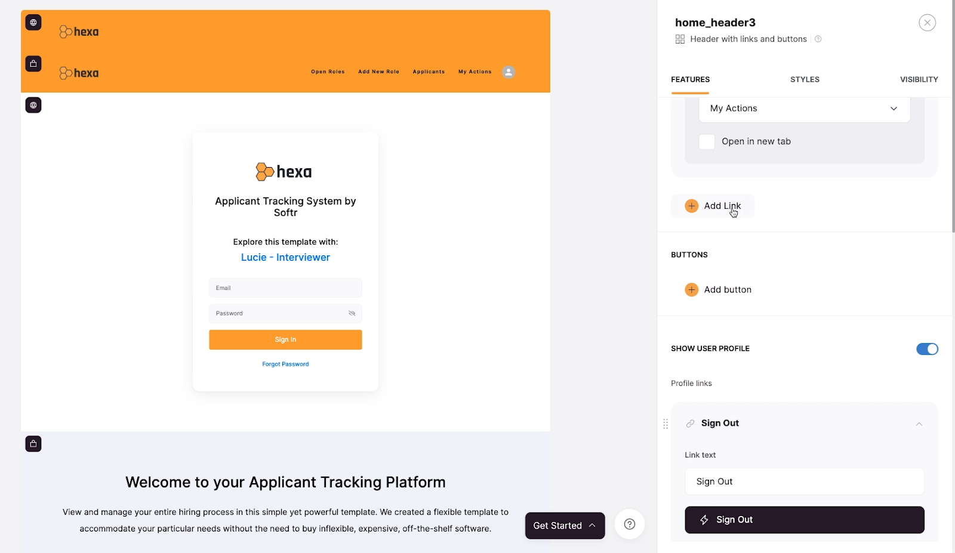Toggle the Show User Profile switch
The image size is (955, 553).
927,349
